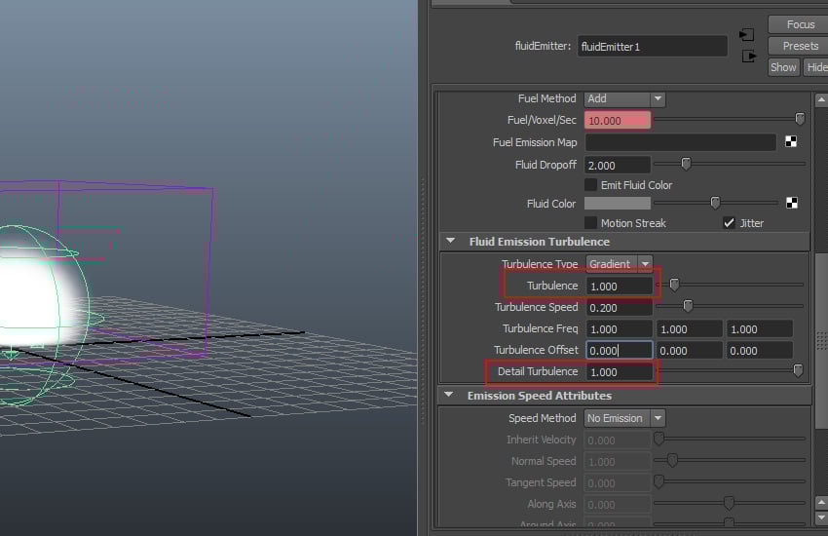Image resolution: width=828 pixels, height=536 pixels.
Task: Click the output connection arrow icon
Action: pos(747,57)
